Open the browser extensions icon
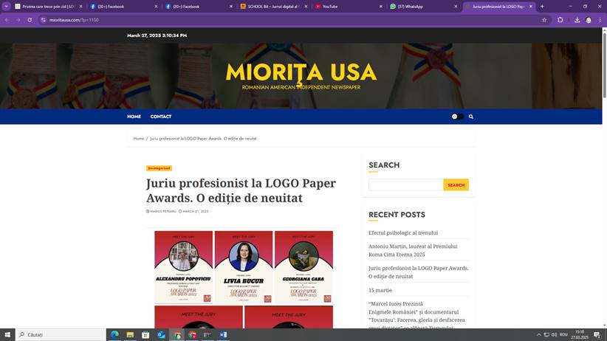This screenshot has height=341, width=607. tap(560, 20)
